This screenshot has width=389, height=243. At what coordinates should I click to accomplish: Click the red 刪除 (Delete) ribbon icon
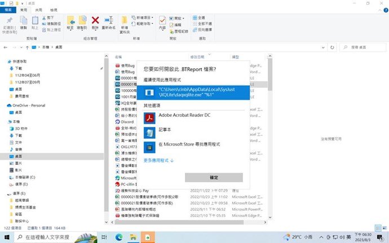point(95,24)
